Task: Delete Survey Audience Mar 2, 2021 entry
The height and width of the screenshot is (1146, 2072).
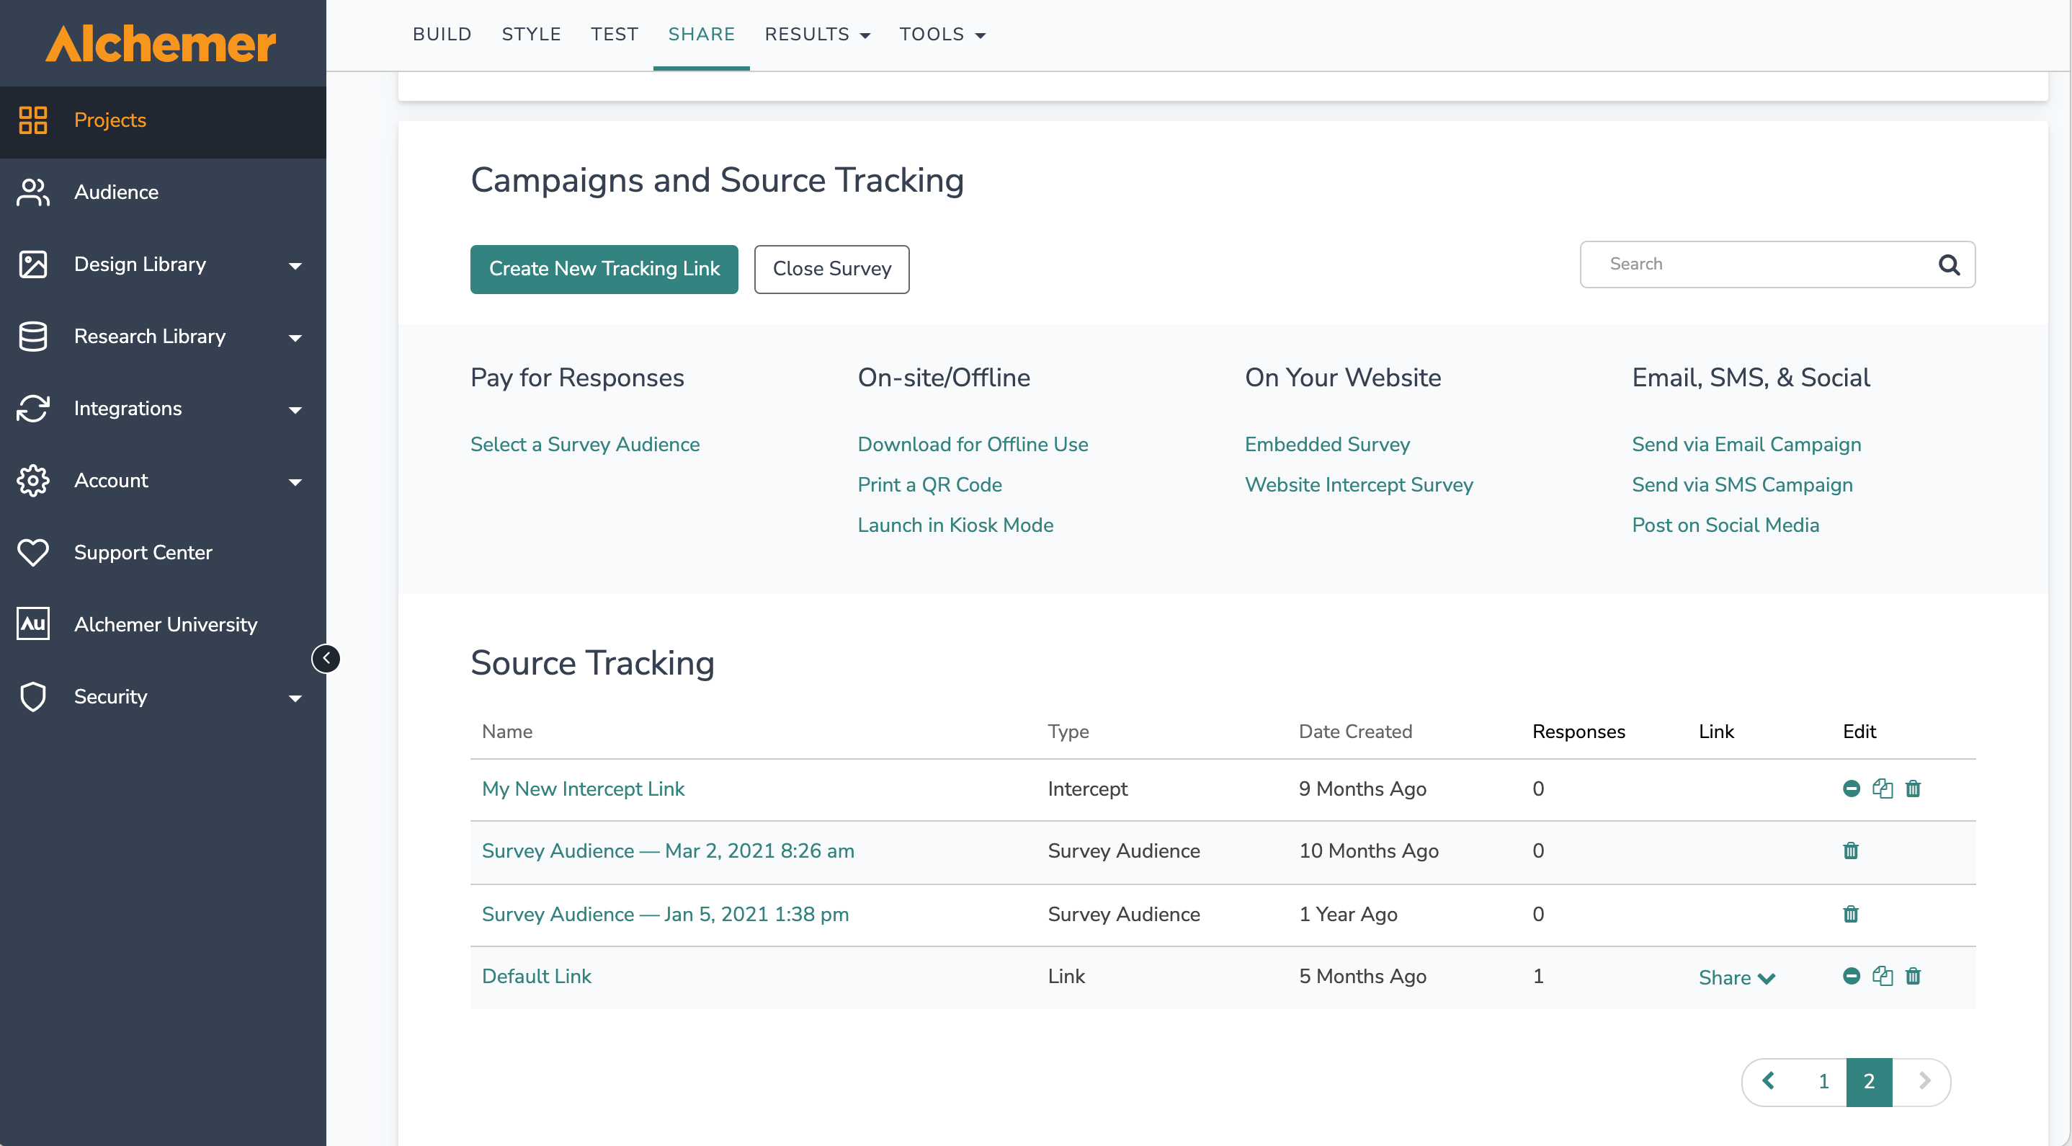Action: point(1850,850)
